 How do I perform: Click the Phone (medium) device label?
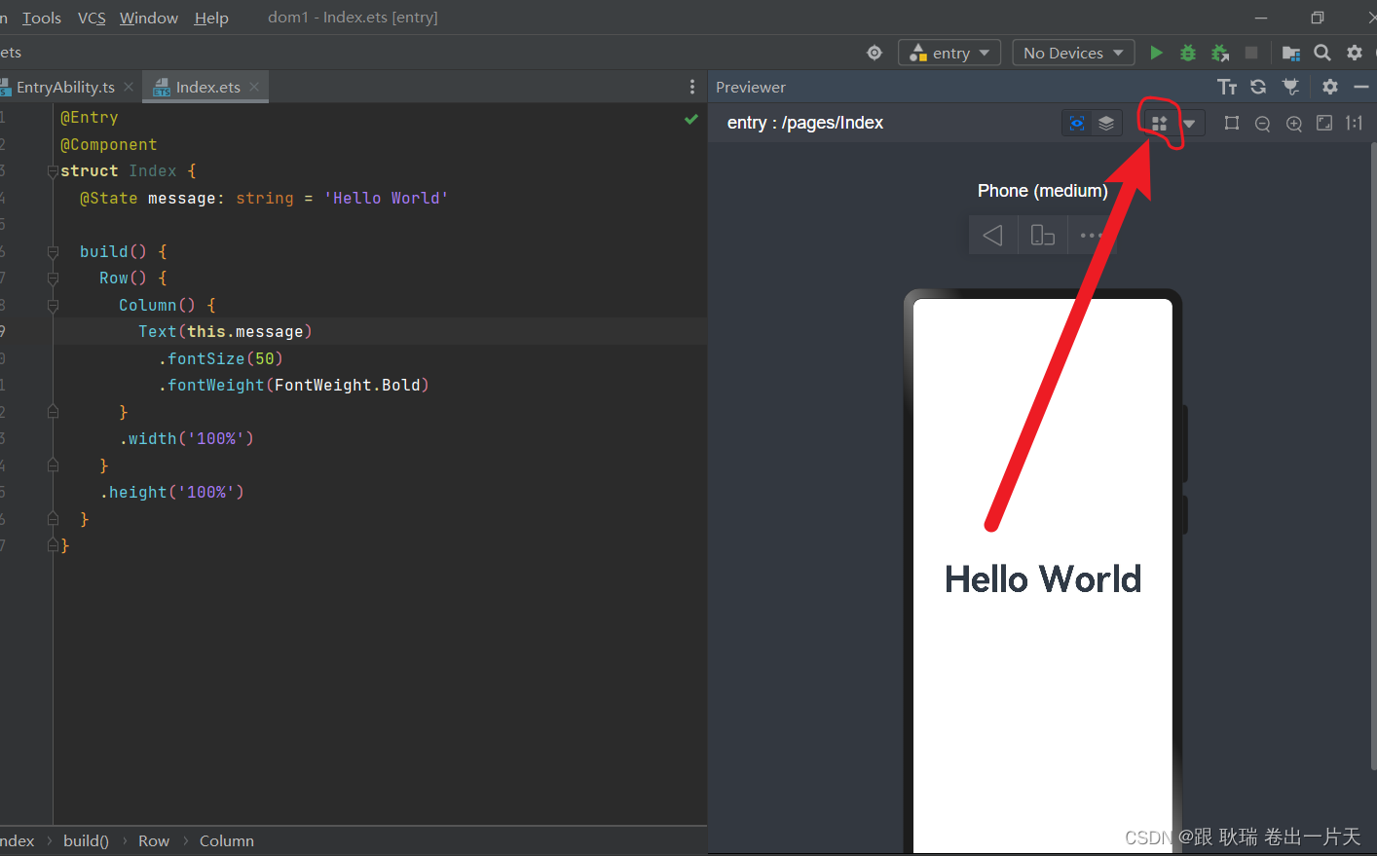pos(1043,191)
